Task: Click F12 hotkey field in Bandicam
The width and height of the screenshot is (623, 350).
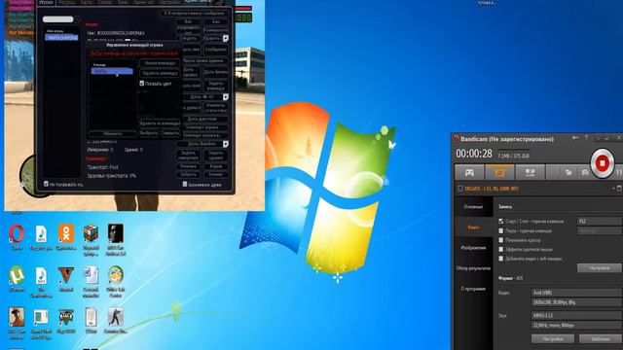Action: click(x=600, y=221)
